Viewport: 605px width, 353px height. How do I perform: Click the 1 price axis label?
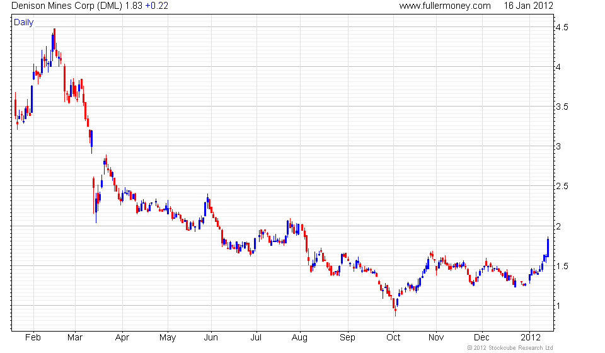click(x=558, y=306)
